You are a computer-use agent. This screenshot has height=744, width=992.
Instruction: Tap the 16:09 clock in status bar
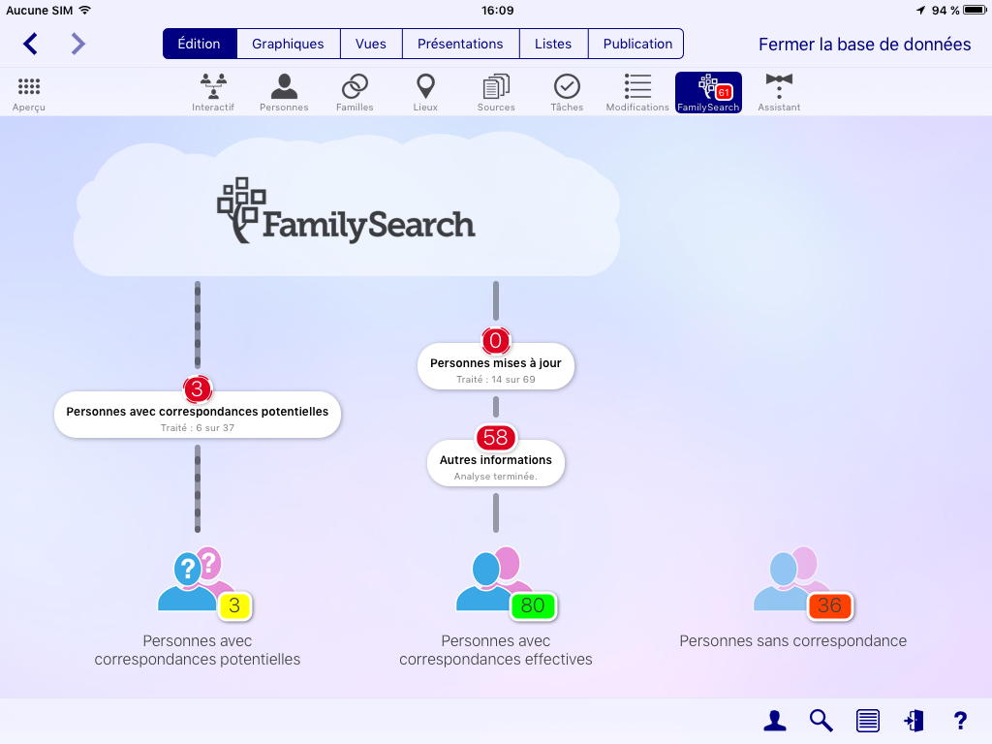point(497,10)
